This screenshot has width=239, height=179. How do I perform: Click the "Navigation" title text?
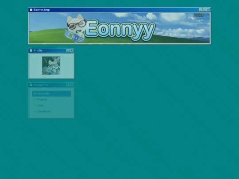click(41, 85)
